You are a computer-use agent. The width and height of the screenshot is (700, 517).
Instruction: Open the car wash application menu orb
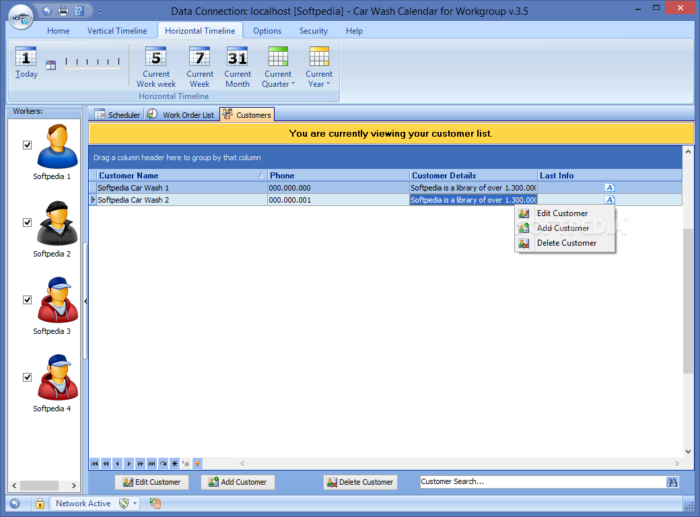tap(21, 18)
